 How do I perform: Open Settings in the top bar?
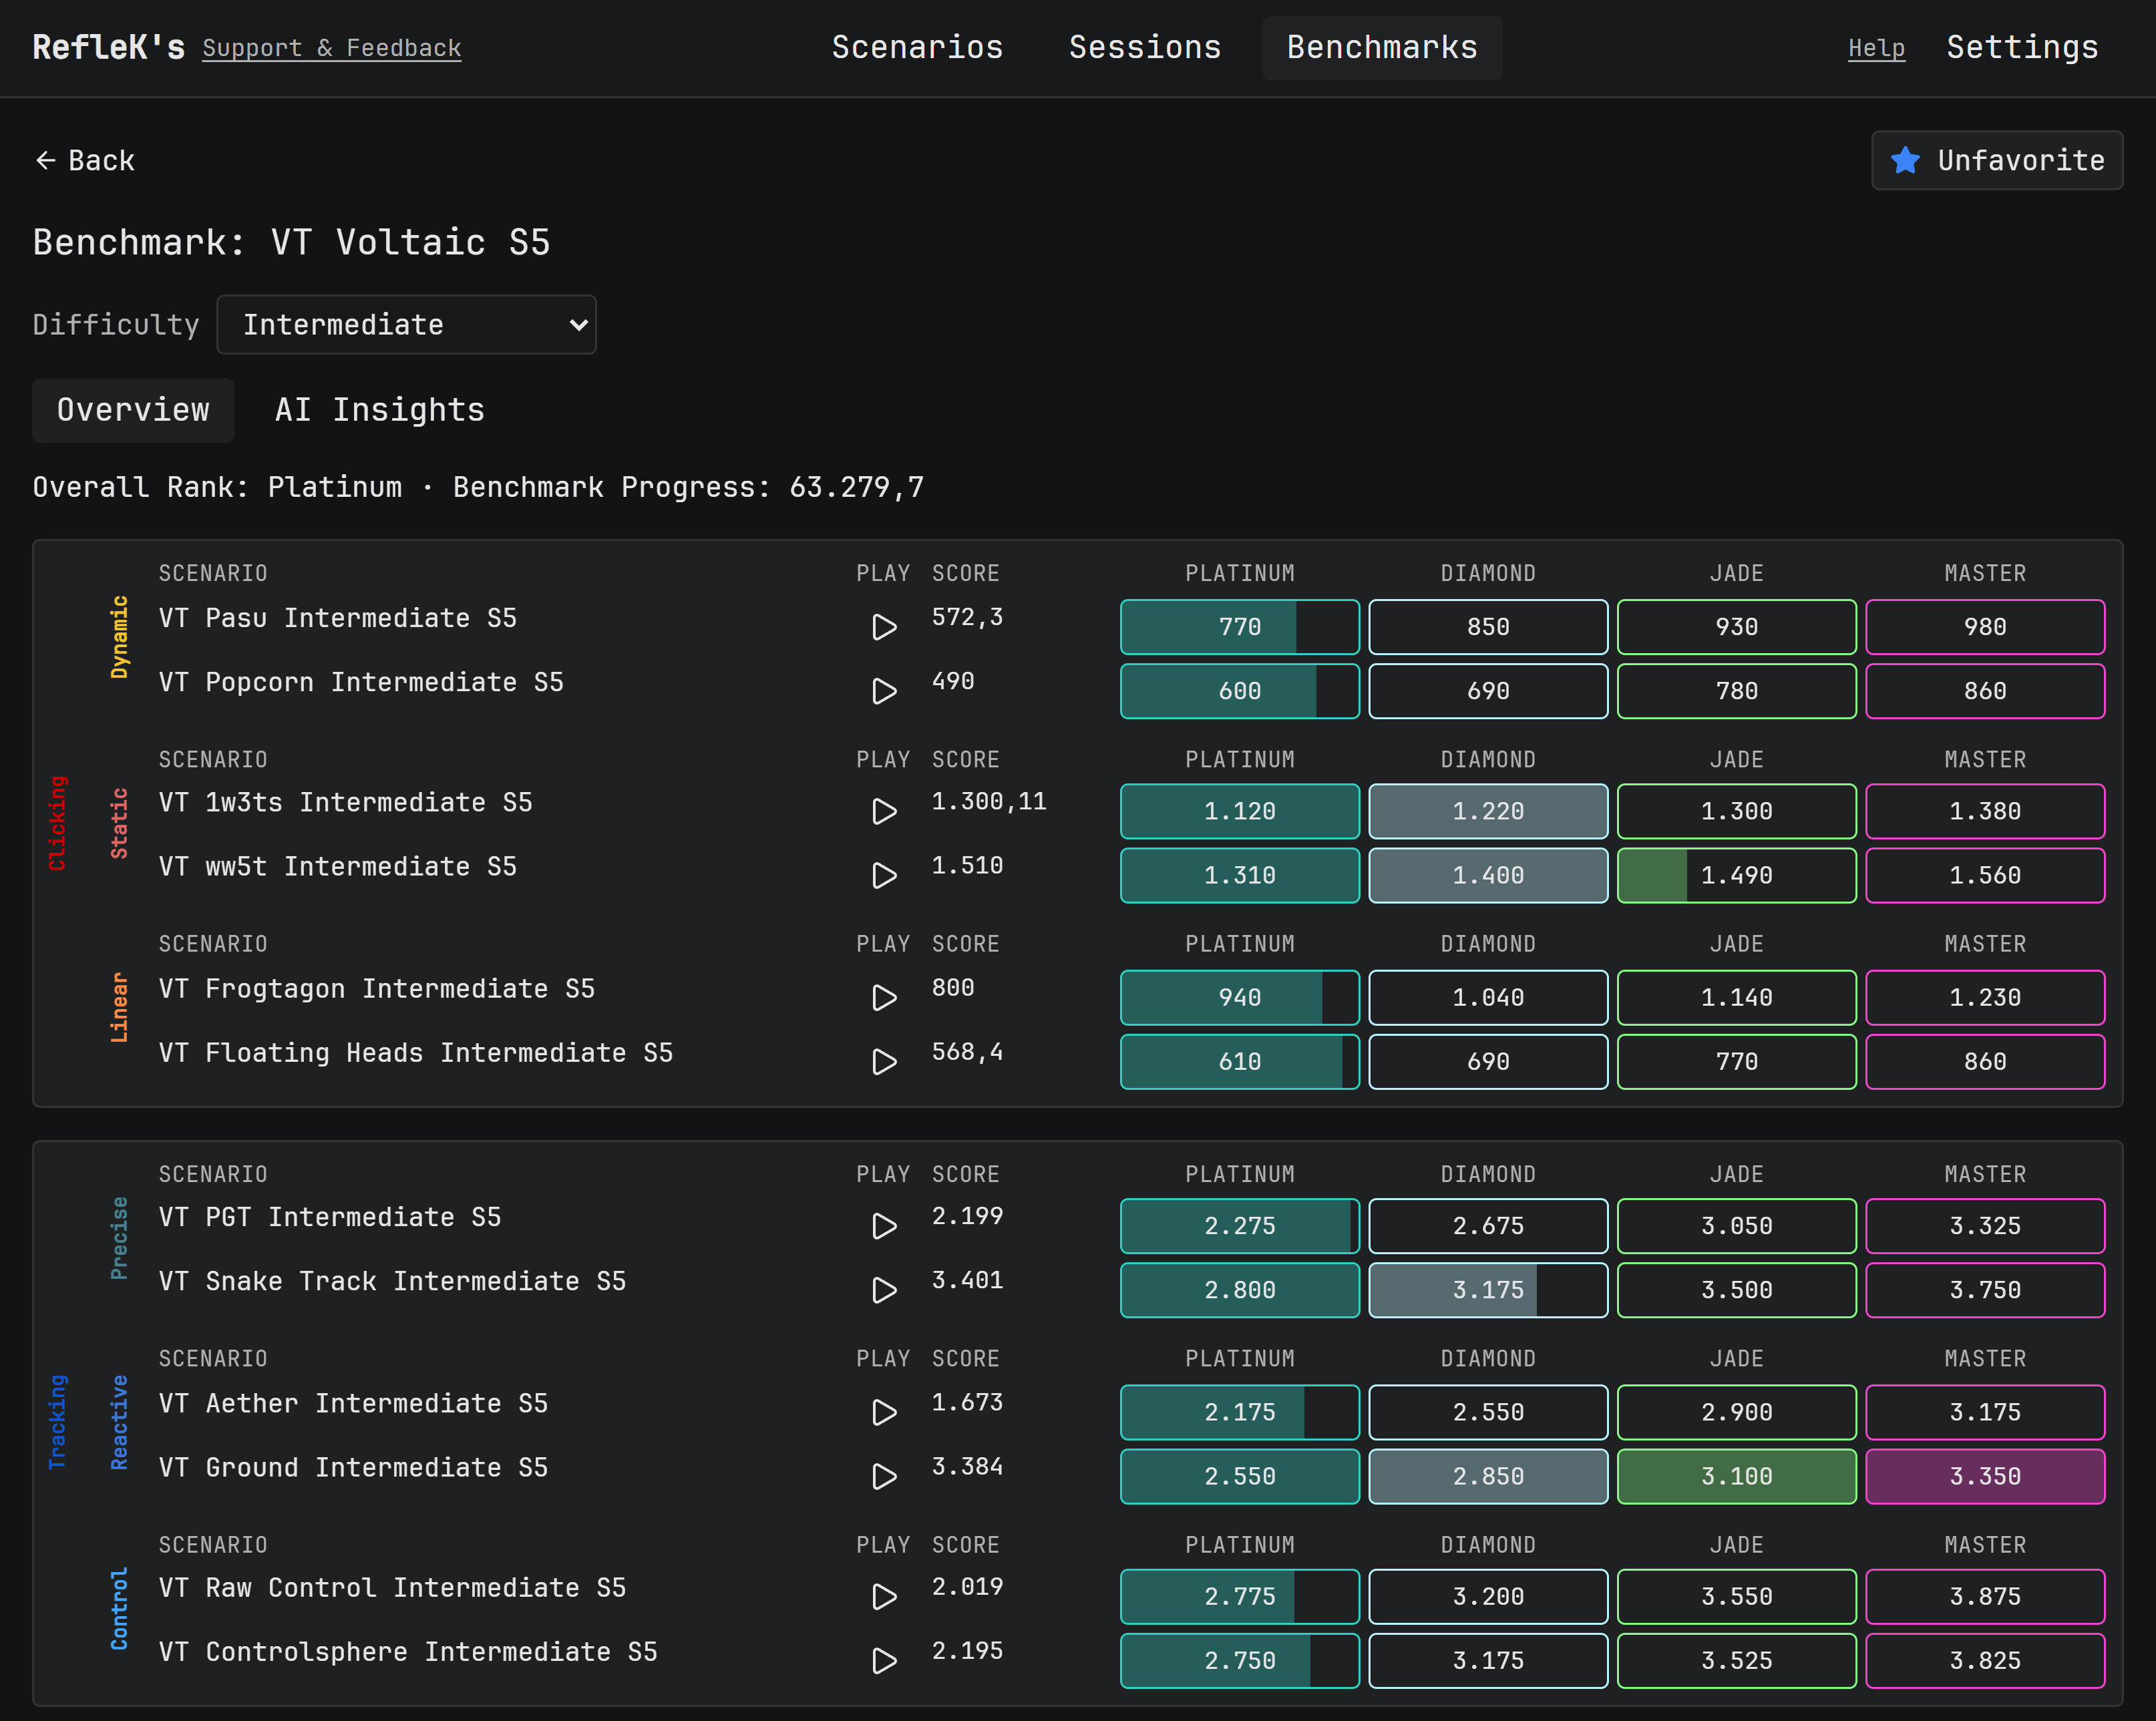(2021, 47)
